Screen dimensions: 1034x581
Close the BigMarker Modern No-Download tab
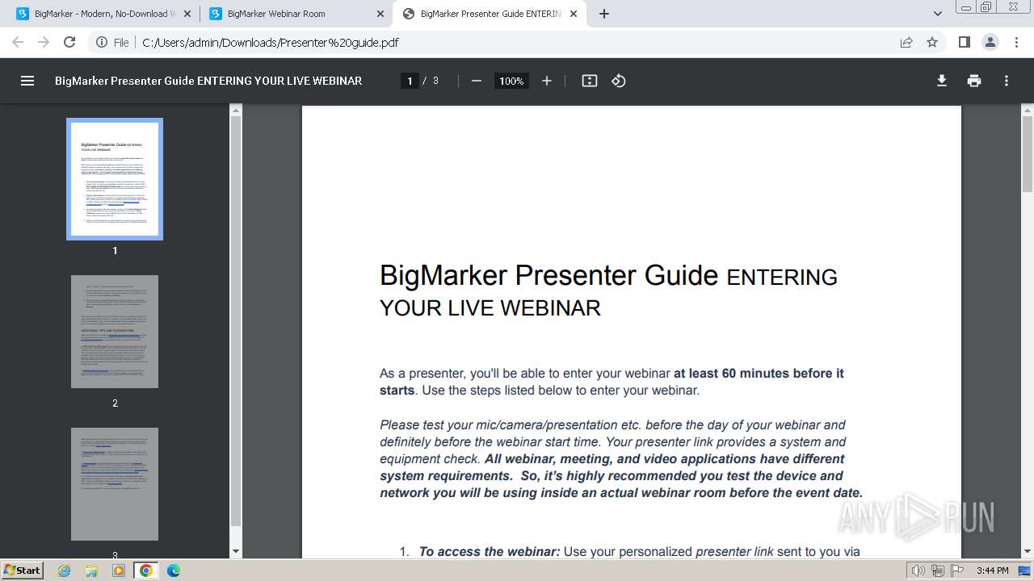(187, 14)
